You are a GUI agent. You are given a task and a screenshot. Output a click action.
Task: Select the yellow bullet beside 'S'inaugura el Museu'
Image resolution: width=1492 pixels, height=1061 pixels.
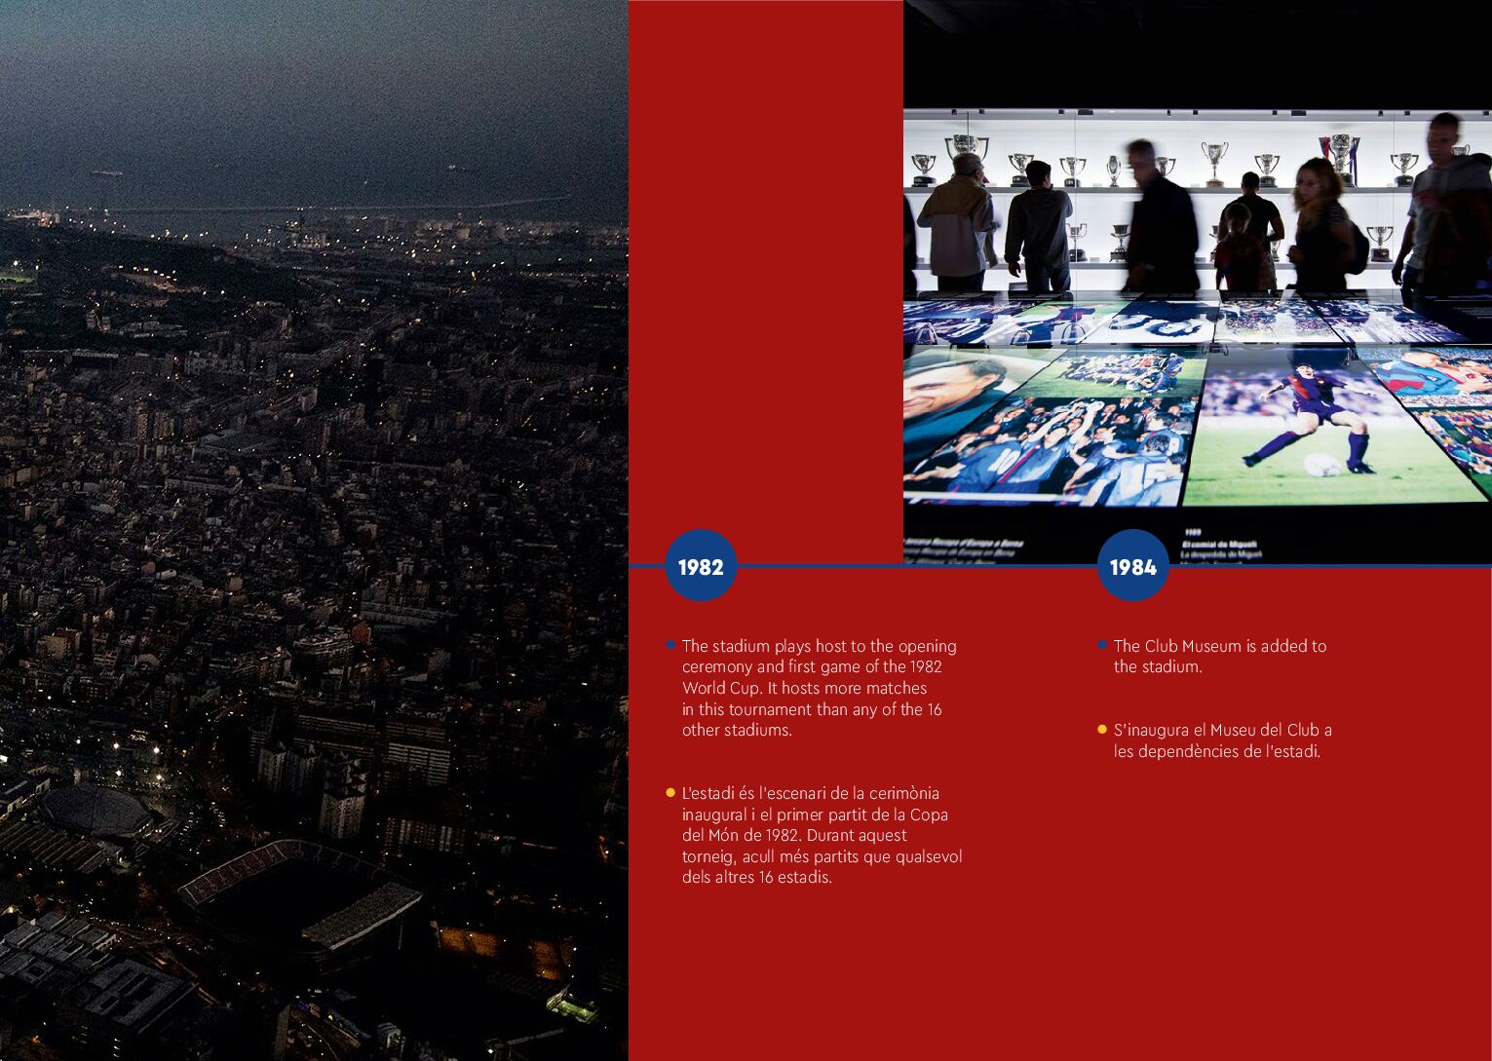click(1102, 730)
